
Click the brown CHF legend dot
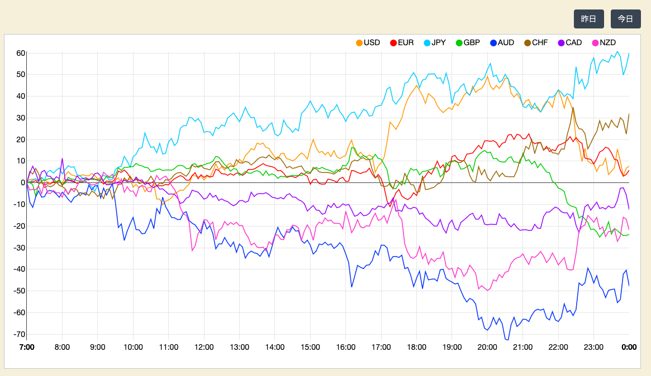pyautogui.click(x=528, y=43)
